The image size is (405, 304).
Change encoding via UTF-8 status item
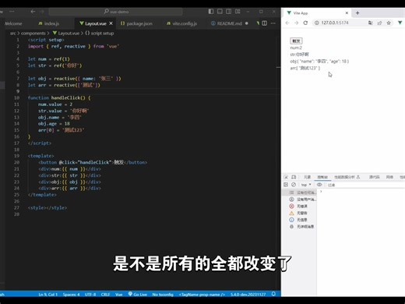click(90, 295)
